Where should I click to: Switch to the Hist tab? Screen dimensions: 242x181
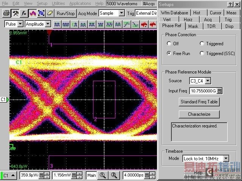click(x=197, y=13)
